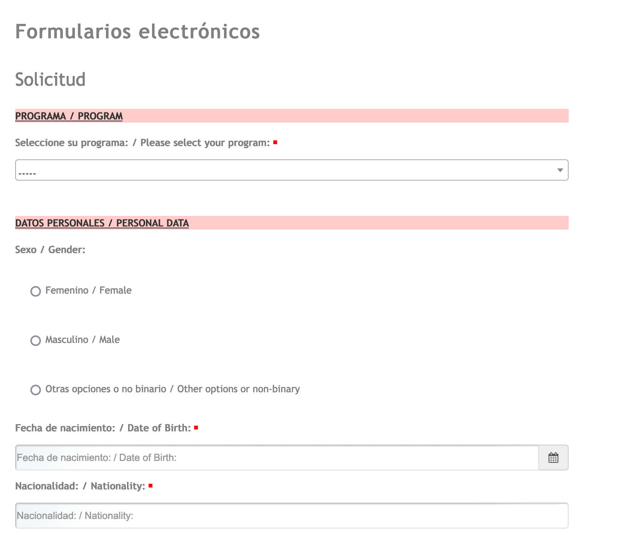Click the 'Femenino / Female' option label text
The height and width of the screenshot is (541, 627).
tap(88, 291)
